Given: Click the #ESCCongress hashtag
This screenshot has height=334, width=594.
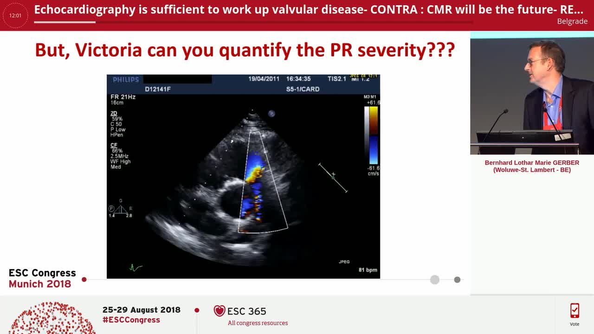Looking at the screenshot, I should pos(131,320).
